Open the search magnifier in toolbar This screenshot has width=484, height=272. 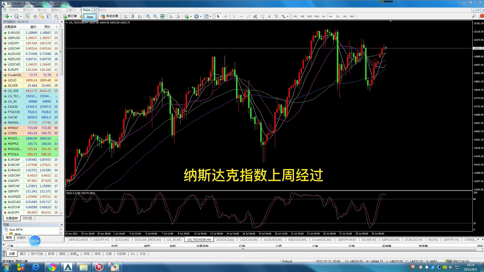pos(474,16)
